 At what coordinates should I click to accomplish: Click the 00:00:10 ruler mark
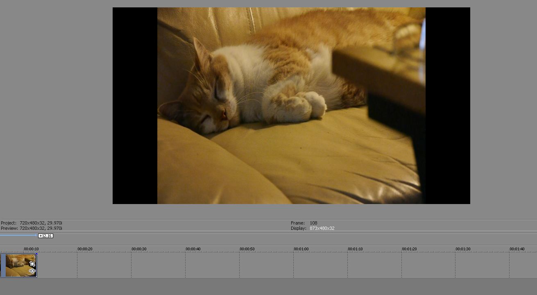point(31,249)
